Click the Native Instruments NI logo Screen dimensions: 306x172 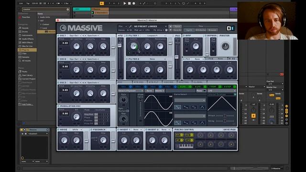[230, 28]
